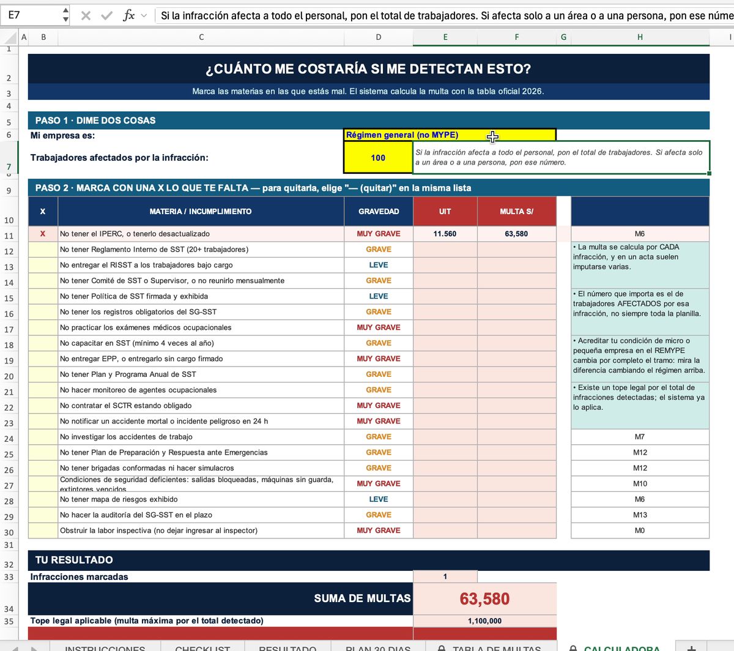
Task: Mark X cell for Obstruir la labor inspectiva
Action: tap(43, 530)
